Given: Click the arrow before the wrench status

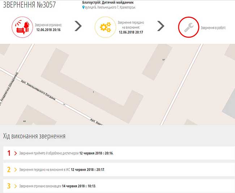Looking at the screenshot, I should pos(161,26).
